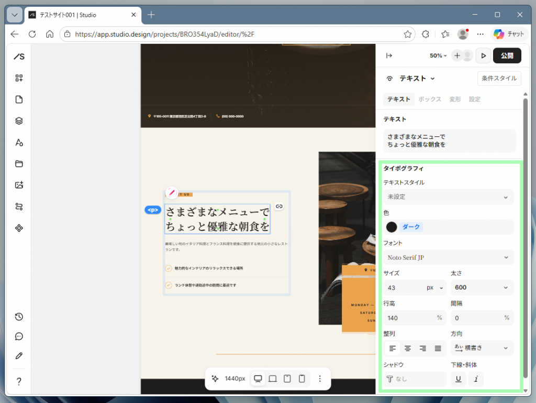Go back in the browser

point(14,34)
